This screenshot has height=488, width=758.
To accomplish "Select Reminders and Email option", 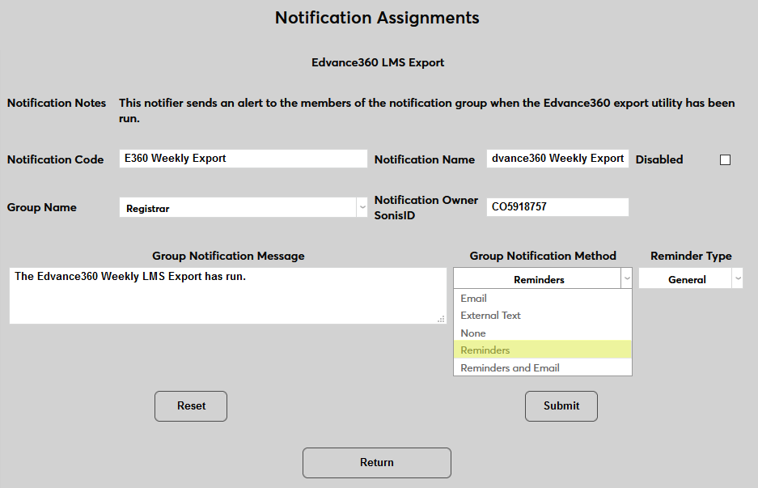I will click(542, 367).
